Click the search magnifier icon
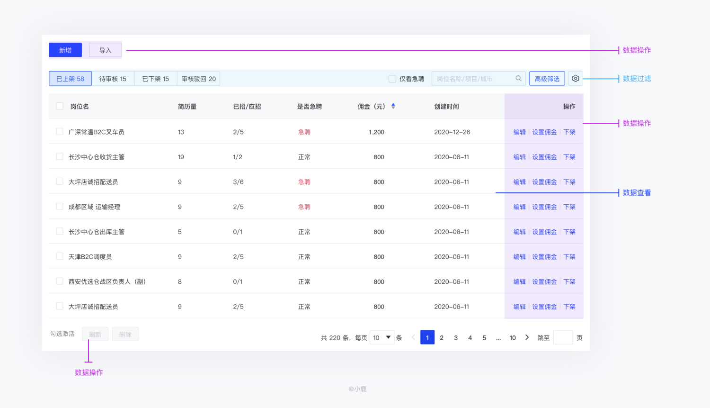The image size is (710, 408). [519, 79]
